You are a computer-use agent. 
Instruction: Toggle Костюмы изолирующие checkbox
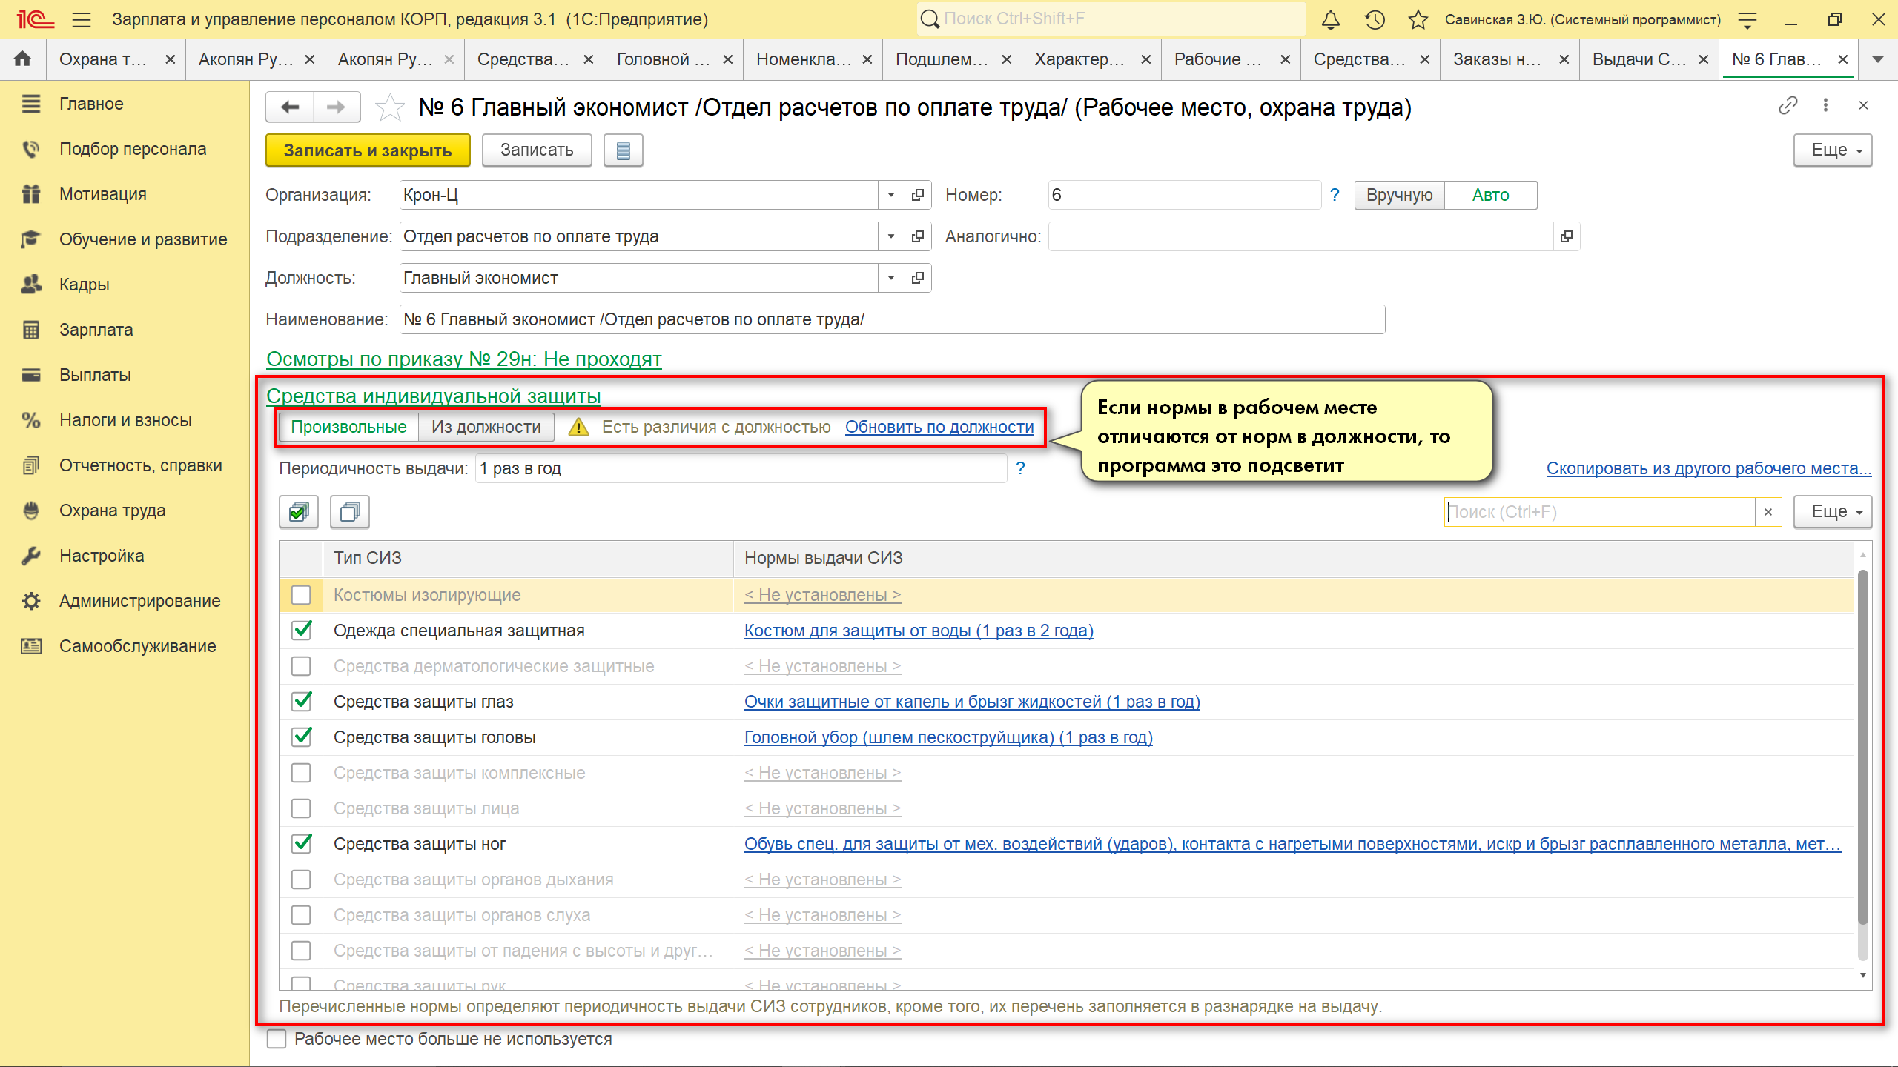pos(301,595)
